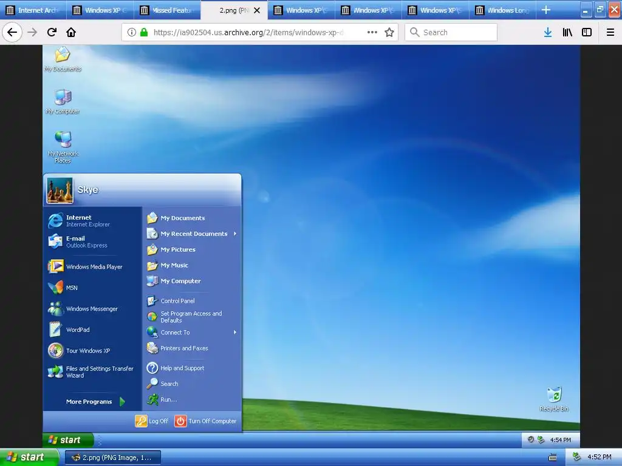Click start button inside the image
Viewport: 622px width, 466px height.
(x=68, y=440)
